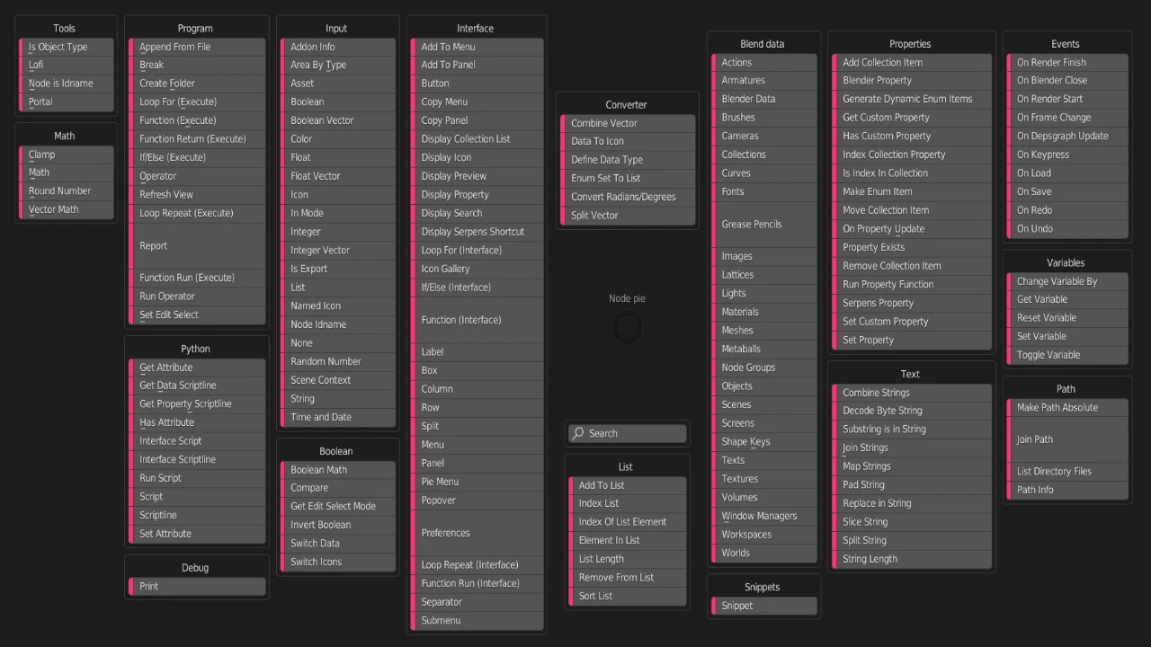Select Add To List from the List panel
Viewport: 1151px width, 647px height.
[627, 484]
